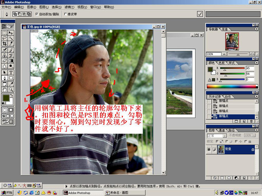Delete current state in History panel
The height and width of the screenshot is (196, 262).
click(251, 121)
